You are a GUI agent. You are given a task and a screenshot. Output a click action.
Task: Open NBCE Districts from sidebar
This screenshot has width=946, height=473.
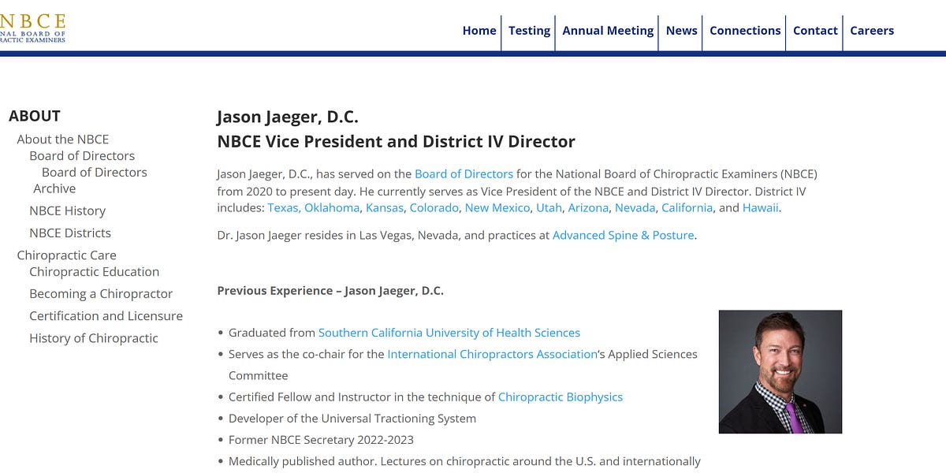pos(69,233)
